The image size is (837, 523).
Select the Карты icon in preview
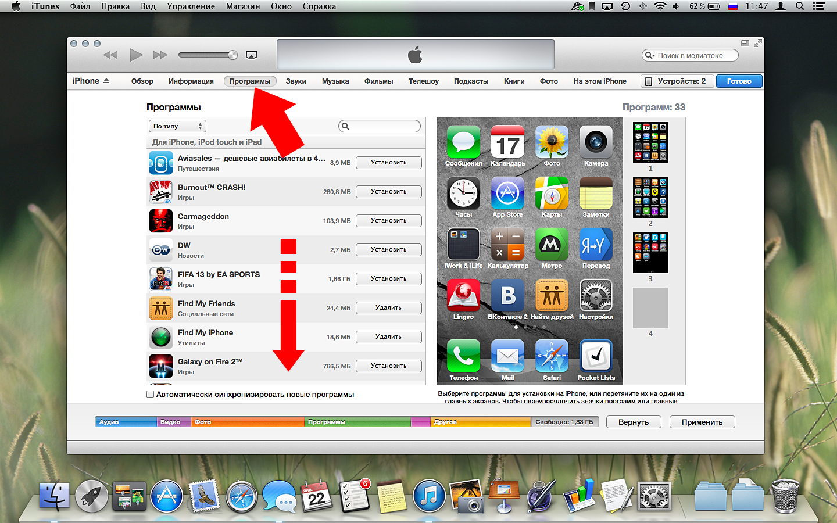click(552, 193)
